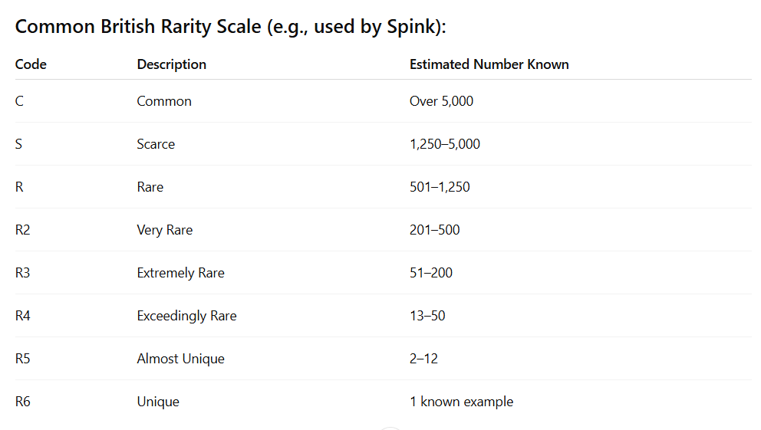Select the '501–1,250' value
The height and width of the screenshot is (430, 761).
click(x=440, y=187)
